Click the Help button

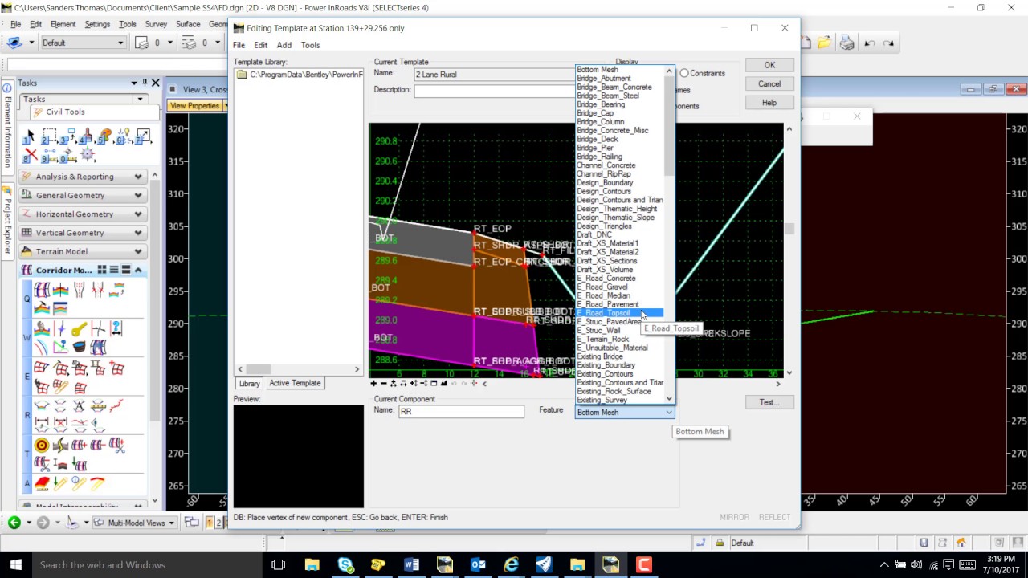tap(769, 103)
